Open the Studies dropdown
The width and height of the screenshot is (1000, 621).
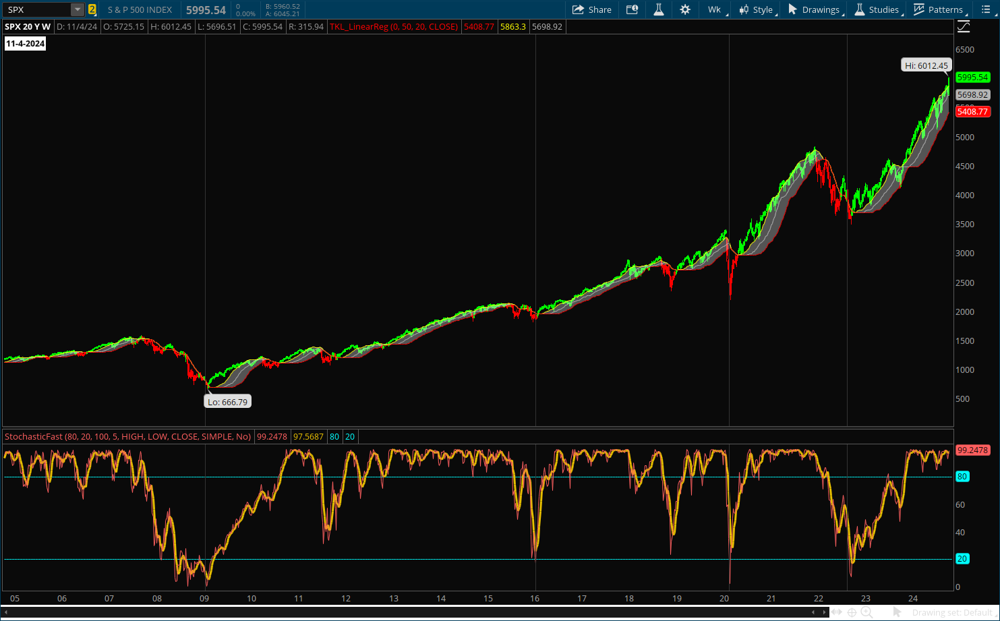tap(877, 9)
